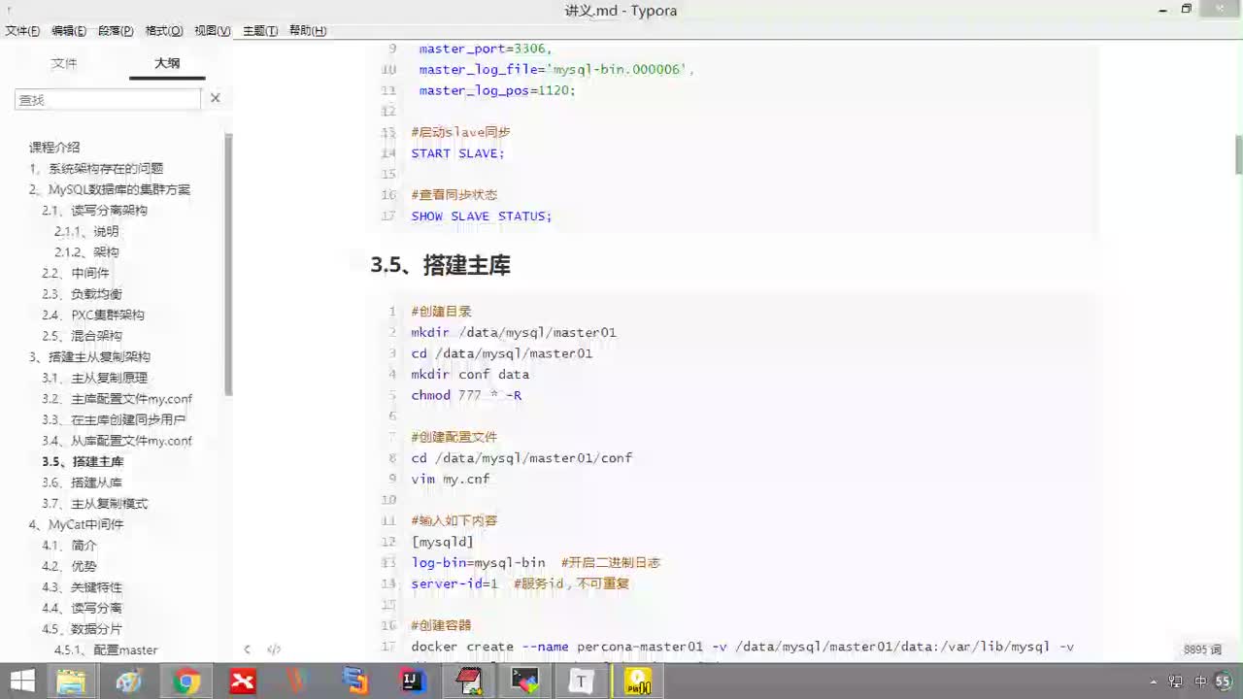1243x699 pixels.
Task: Open IntelliJ IDEA from the taskbar
Action: (414, 682)
